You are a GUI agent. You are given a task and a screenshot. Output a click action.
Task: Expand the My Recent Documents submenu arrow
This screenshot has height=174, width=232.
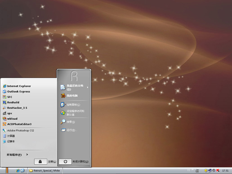click(88, 87)
